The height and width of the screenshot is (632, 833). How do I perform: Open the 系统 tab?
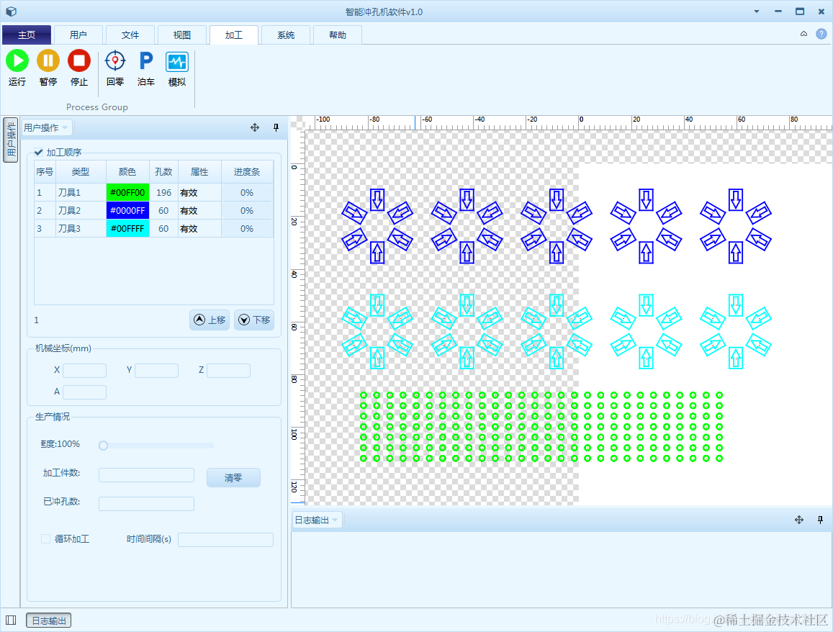pos(286,35)
